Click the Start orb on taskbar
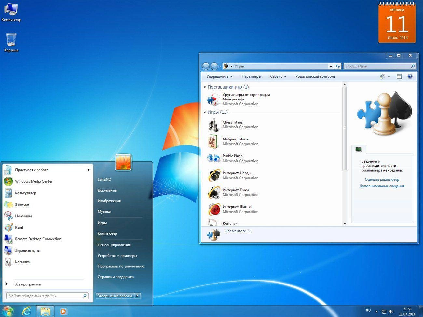The image size is (423, 317). (7, 311)
